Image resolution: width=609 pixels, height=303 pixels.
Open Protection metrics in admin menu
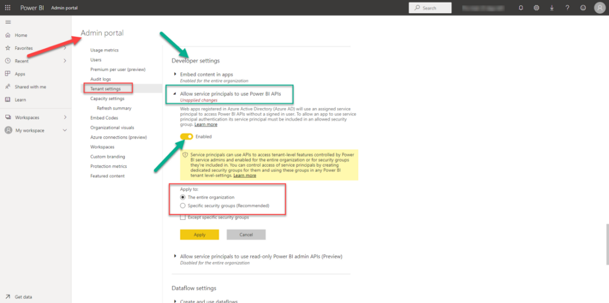click(109, 166)
